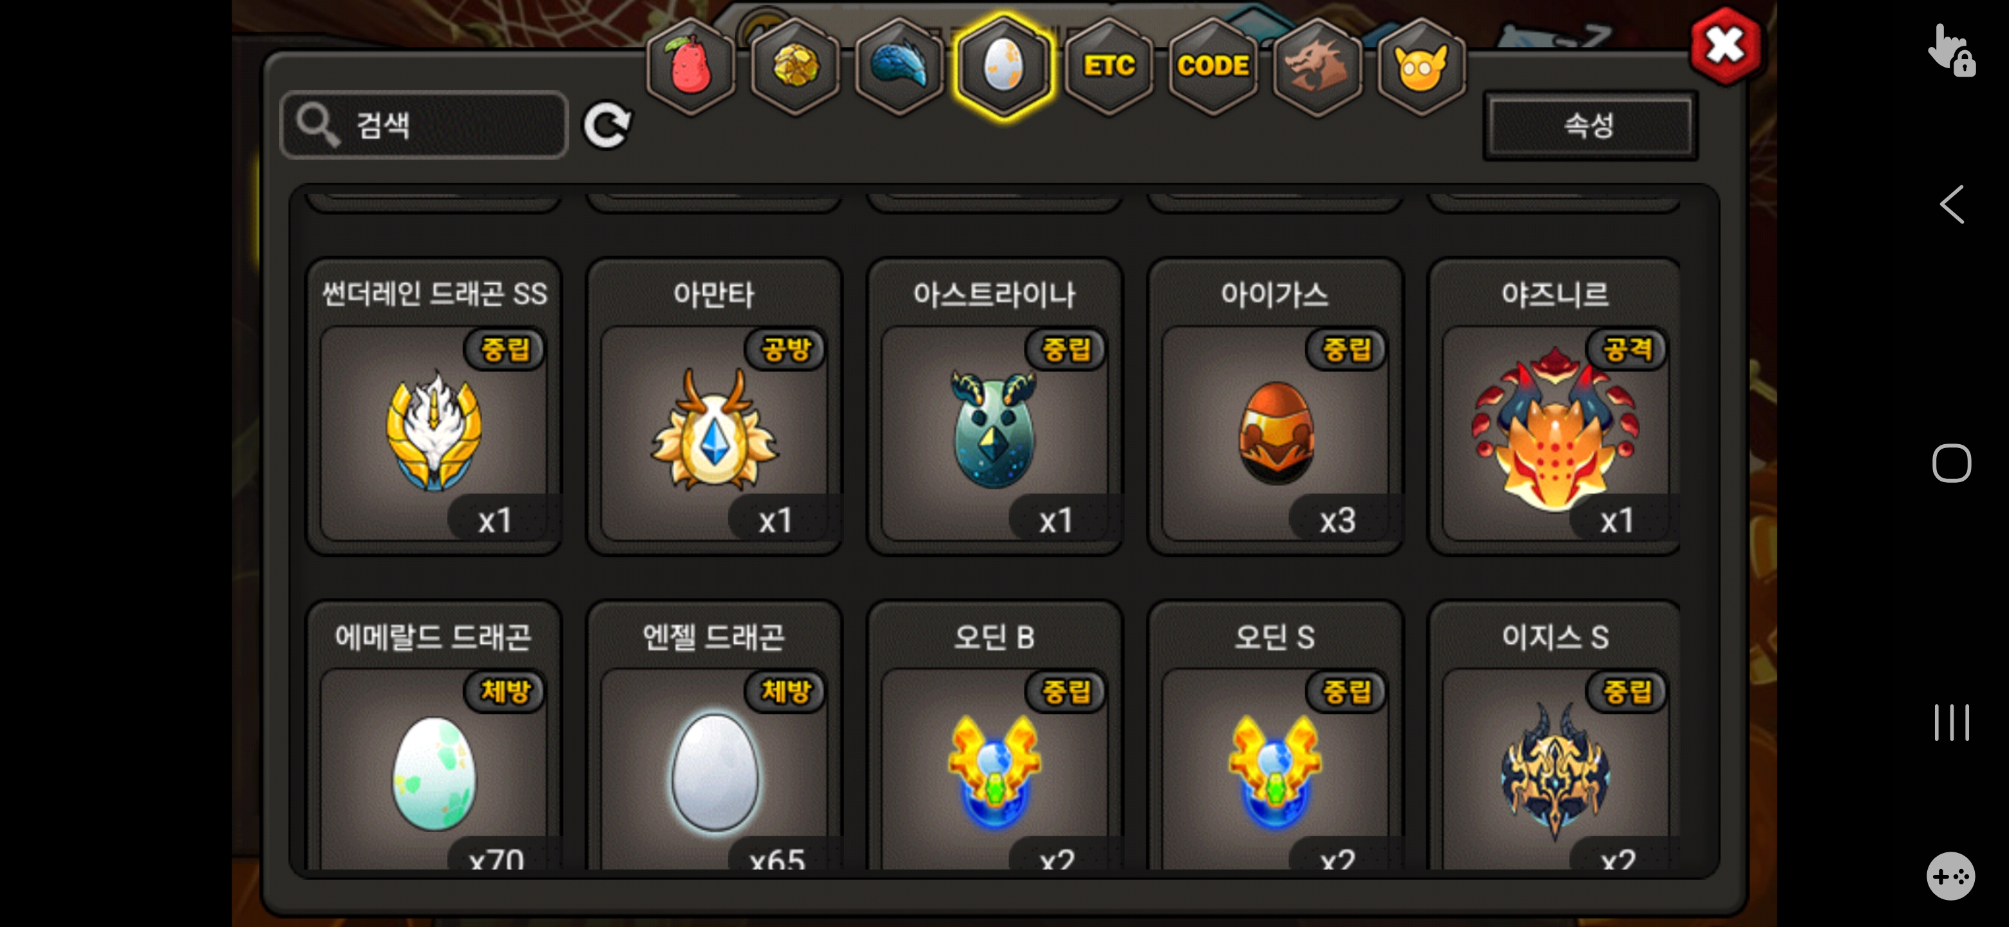
Task: Open the CODE tab
Action: pos(1212,67)
